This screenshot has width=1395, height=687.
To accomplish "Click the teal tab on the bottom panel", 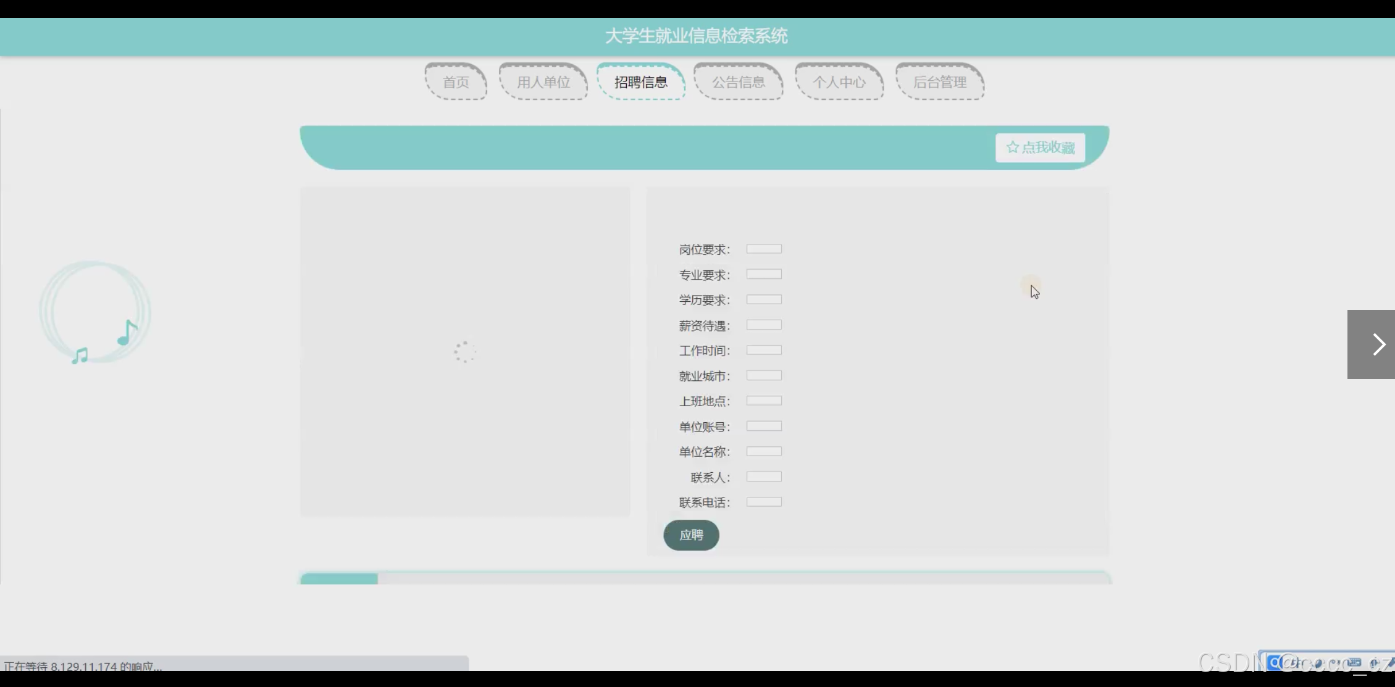I will click(x=339, y=579).
